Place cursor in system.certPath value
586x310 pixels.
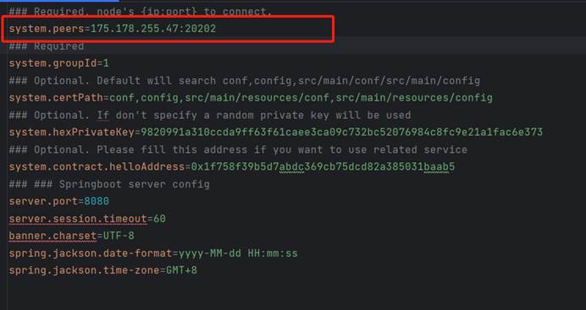(x=301, y=98)
